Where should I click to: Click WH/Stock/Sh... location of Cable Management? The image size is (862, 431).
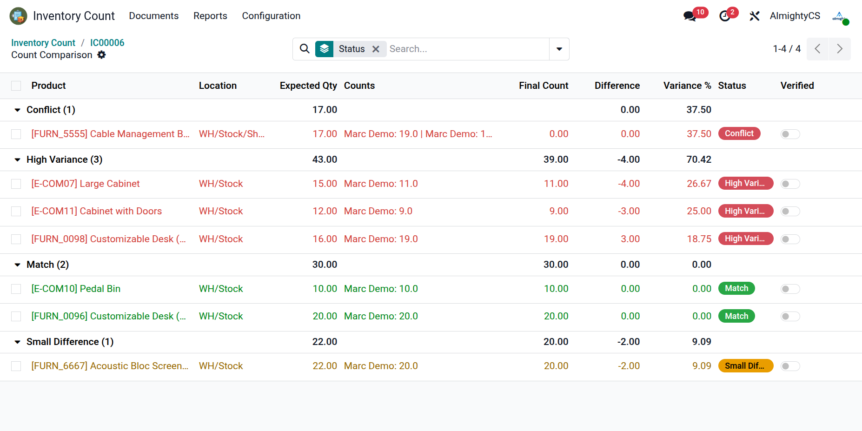[232, 134]
